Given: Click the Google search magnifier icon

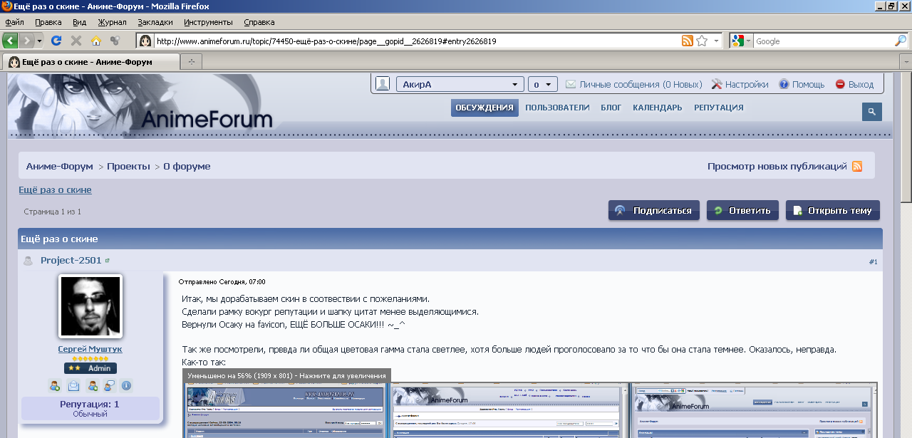Looking at the screenshot, I should (x=901, y=41).
